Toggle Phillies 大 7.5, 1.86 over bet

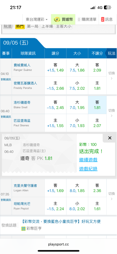tap(77, 67)
